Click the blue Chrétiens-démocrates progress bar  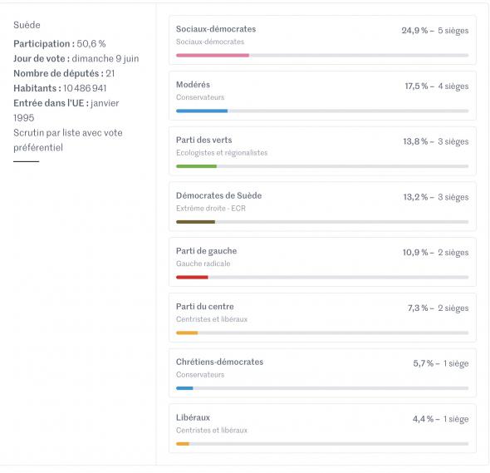click(x=184, y=388)
